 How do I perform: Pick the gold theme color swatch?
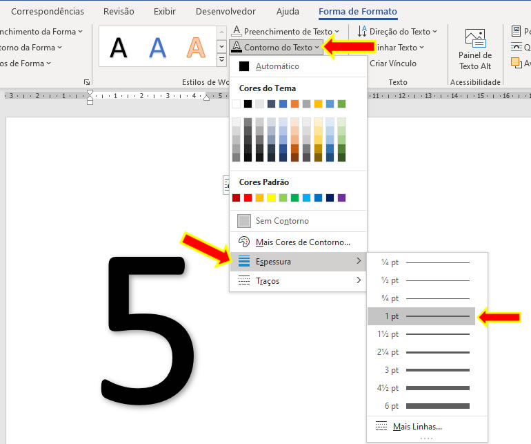pyautogui.click(x=318, y=104)
